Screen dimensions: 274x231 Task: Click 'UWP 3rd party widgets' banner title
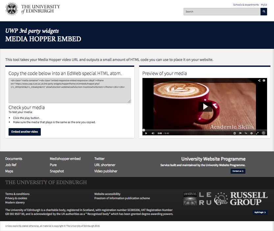pos(32,31)
